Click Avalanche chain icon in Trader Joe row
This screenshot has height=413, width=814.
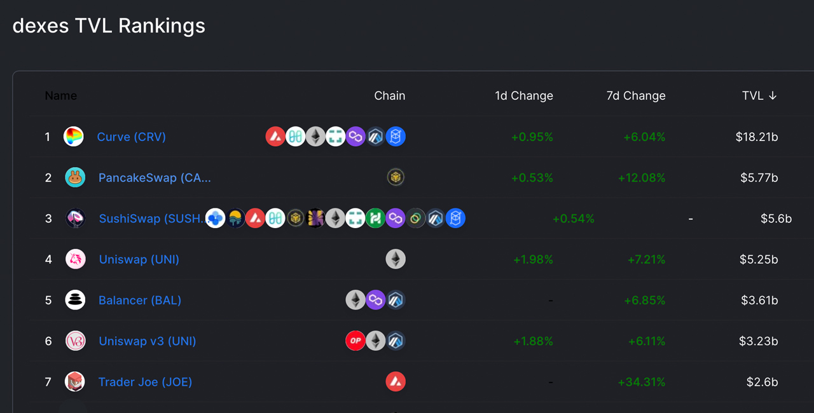[x=396, y=382]
